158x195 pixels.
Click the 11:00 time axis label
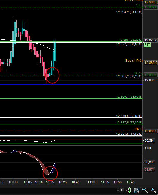[x=92, y=182]
